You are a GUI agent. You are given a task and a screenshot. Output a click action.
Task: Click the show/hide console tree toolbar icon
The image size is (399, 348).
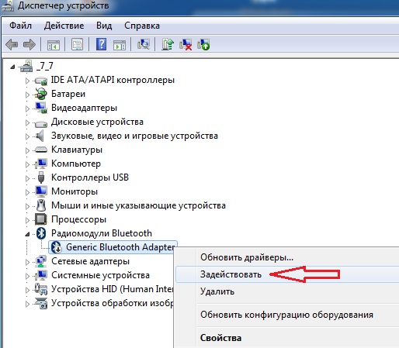pos(54,45)
